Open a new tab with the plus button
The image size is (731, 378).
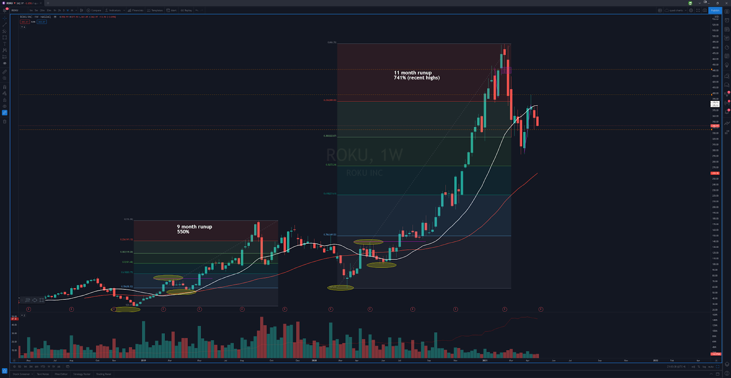pyautogui.click(x=48, y=3)
